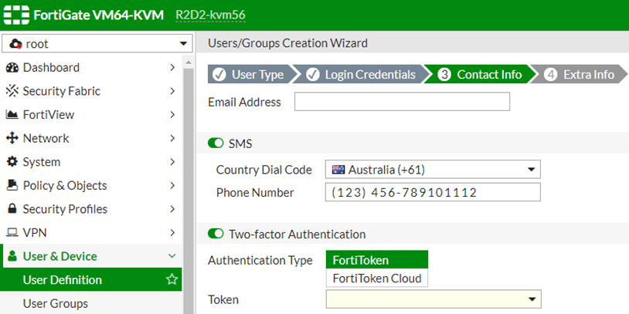629x314 pixels.
Task: Click the favorite star beside User Definition
Action: 172,280
